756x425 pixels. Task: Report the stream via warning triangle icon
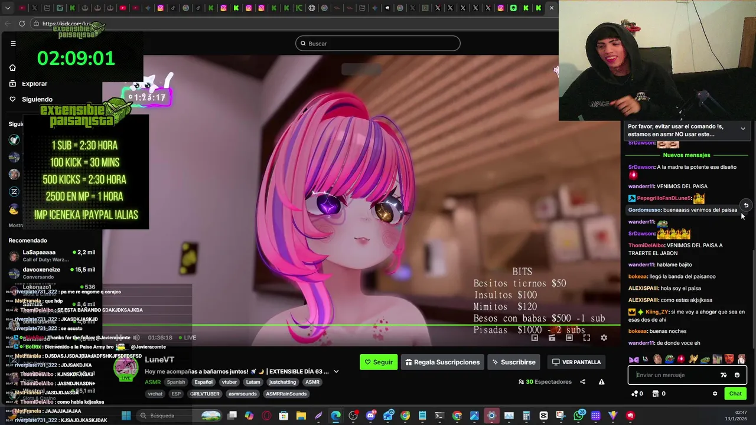tap(601, 382)
